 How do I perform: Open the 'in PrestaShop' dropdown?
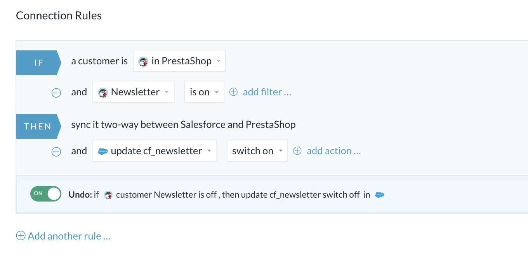(x=179, y=61)
